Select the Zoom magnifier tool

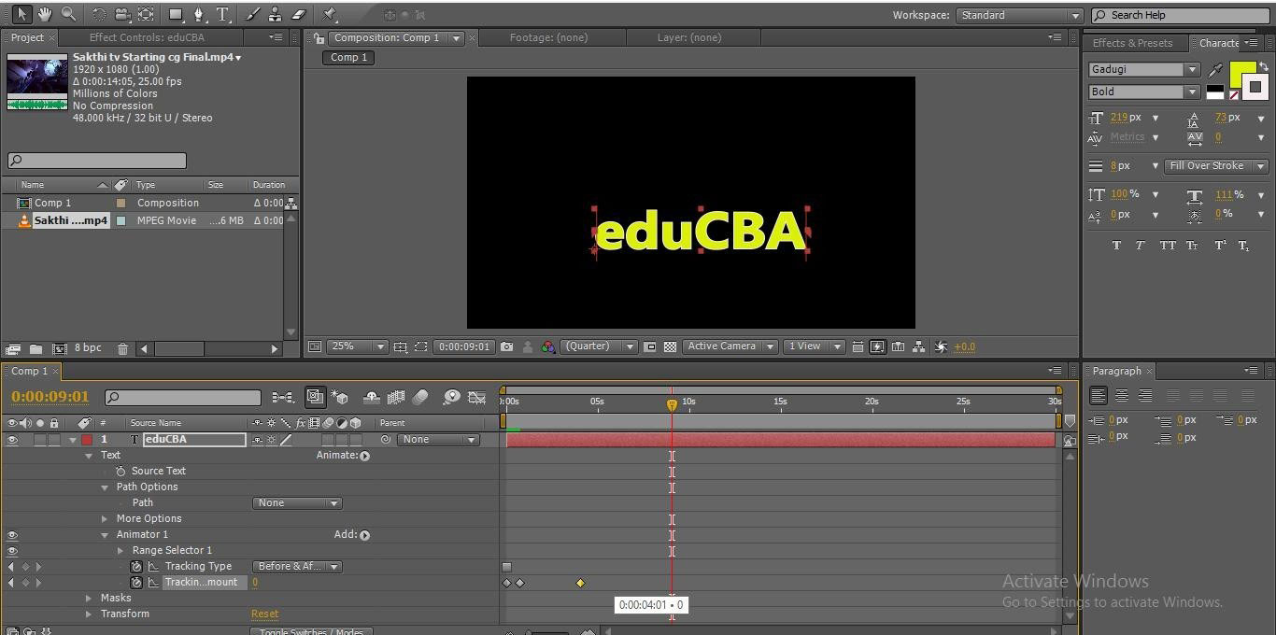tap(68, 14)
